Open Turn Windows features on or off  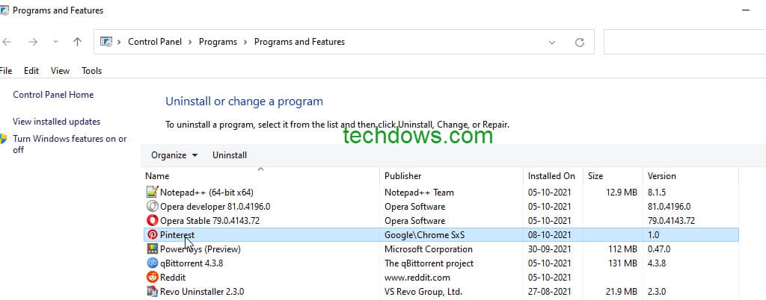coord(70,144)
